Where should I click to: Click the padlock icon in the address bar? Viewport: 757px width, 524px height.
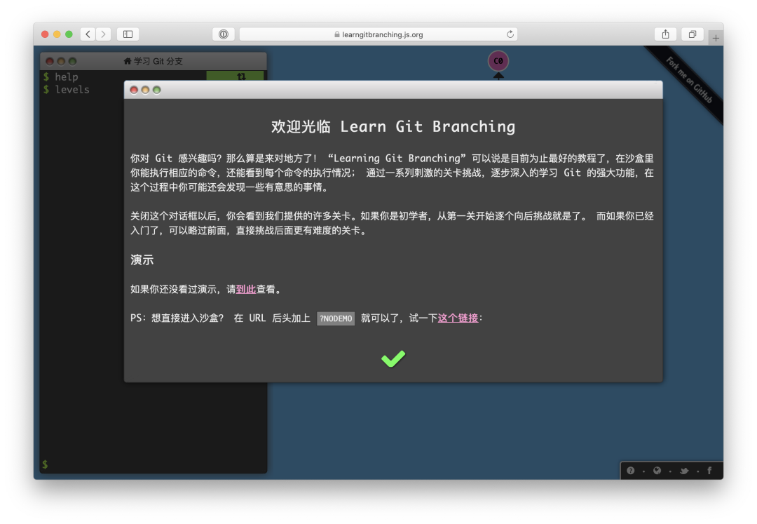[x=337, y=34]
